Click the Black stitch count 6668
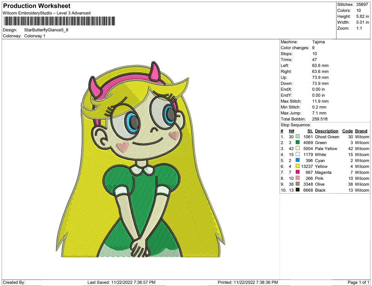 tap(308, 190)
